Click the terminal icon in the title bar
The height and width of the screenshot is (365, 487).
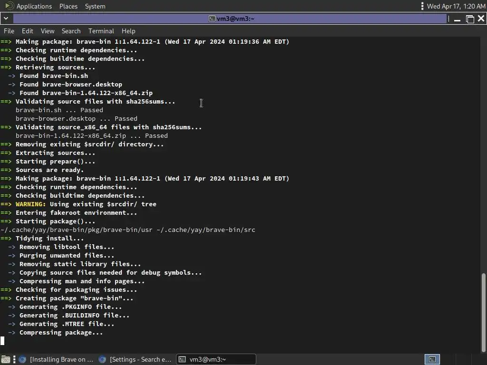212,19
